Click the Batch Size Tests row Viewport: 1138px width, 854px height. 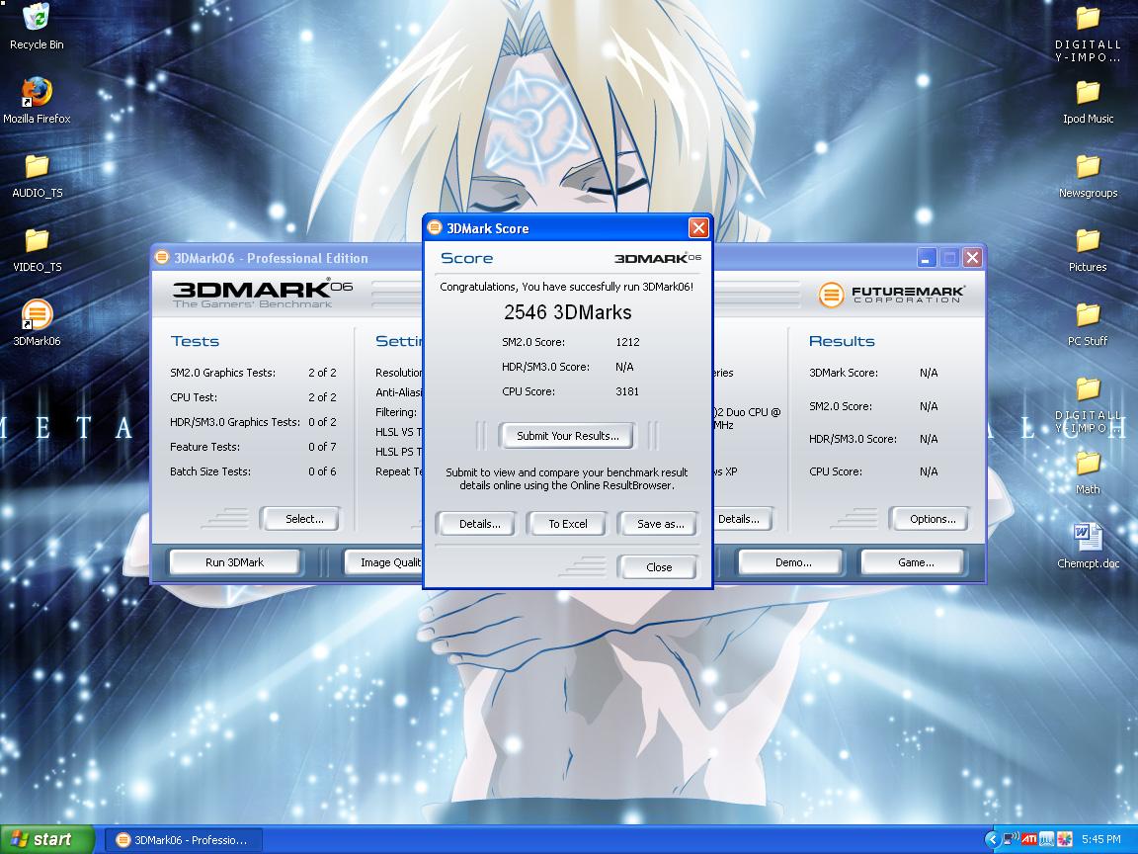[x=253, y=471]
